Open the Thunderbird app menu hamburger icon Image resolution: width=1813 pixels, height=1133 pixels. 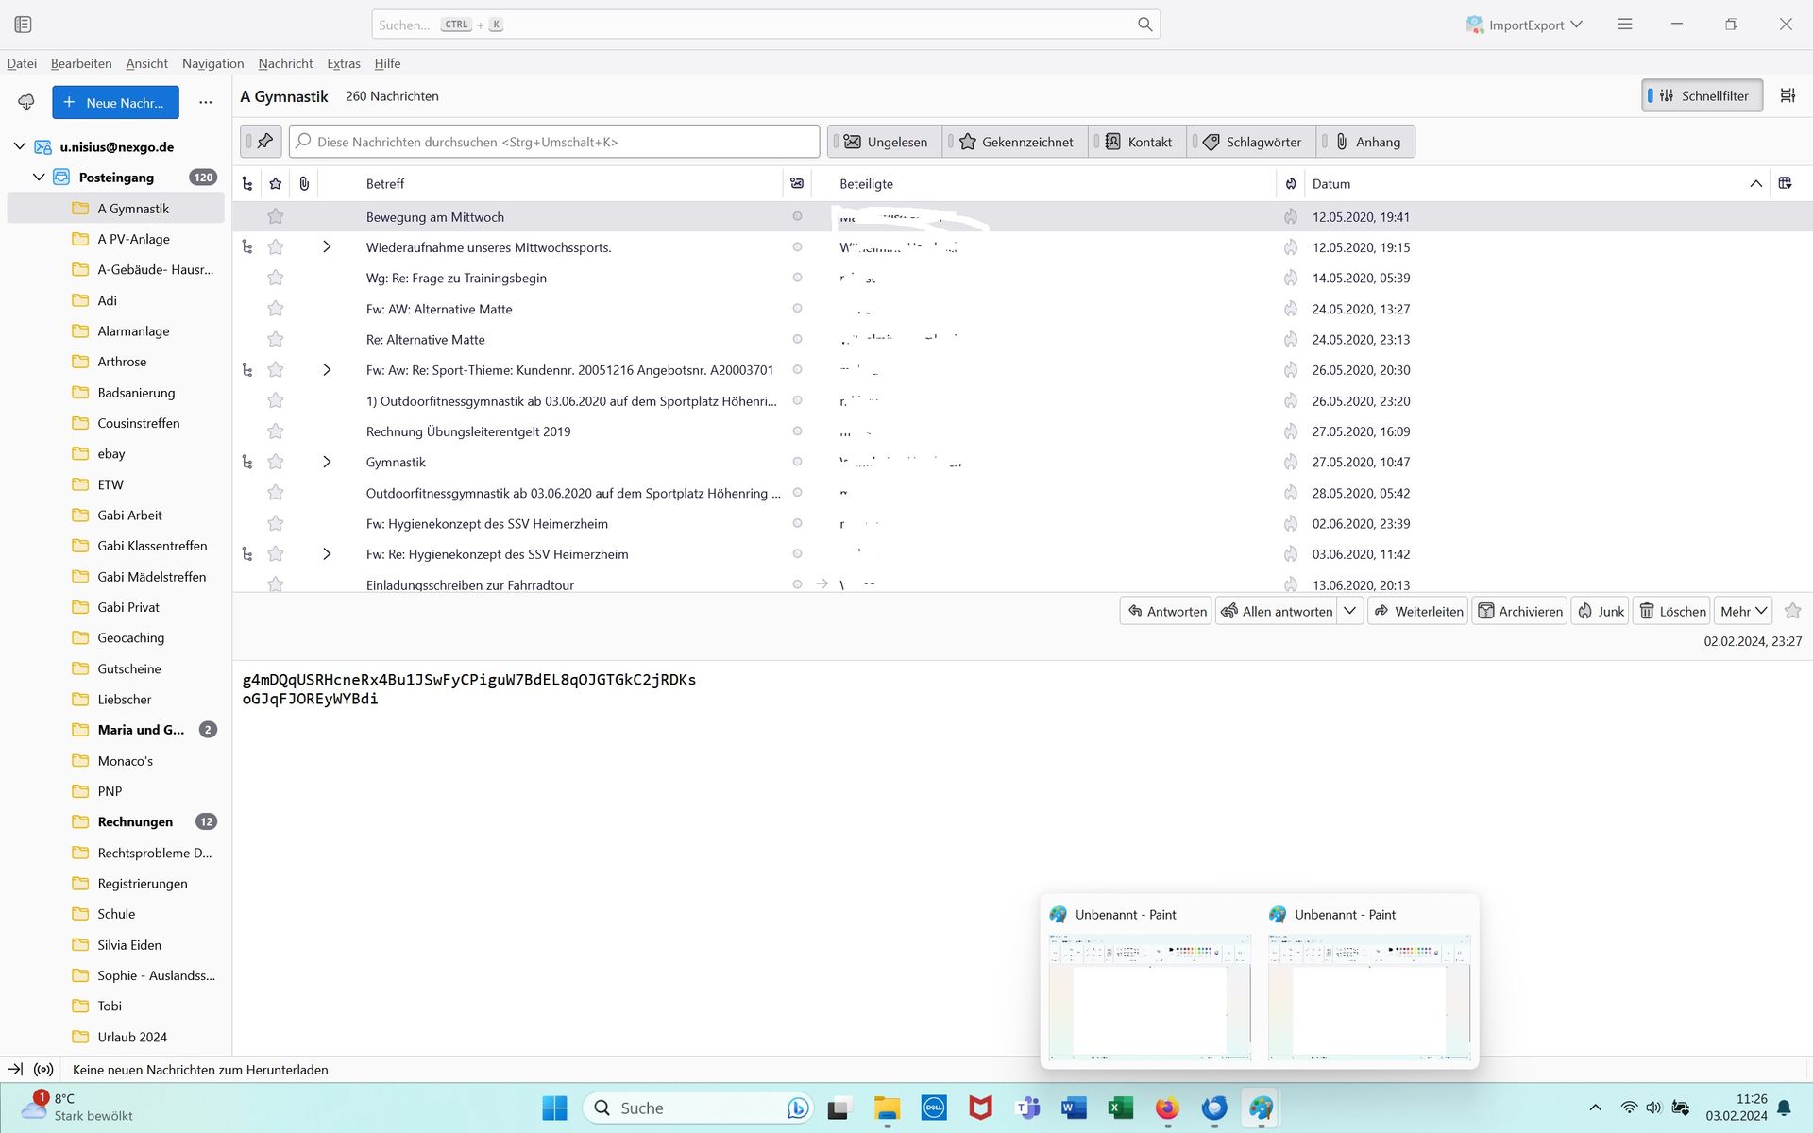[1624, 25]
